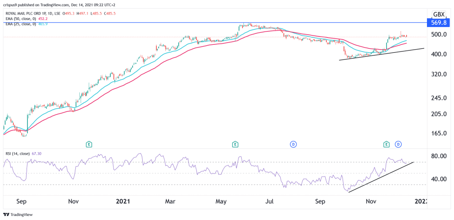Click the last dividend marker before 2022
Viewport: 454px width, 220px height.
[399, 144]
